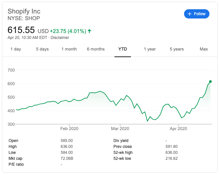This screenshot has width=220, height=174.
Task: Click the Follow button
Action: (x=197, y=14)
